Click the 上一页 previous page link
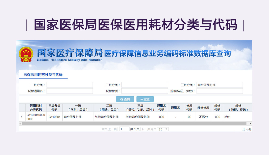The image size is (269, 155). pos(112,129)
